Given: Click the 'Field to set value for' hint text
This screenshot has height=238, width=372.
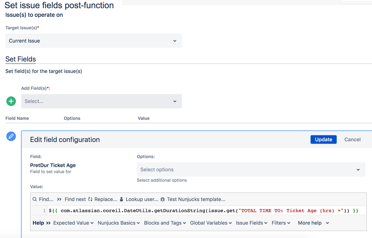Looking at the screenshot, I should pyautogui.click(x=51, y=172).
